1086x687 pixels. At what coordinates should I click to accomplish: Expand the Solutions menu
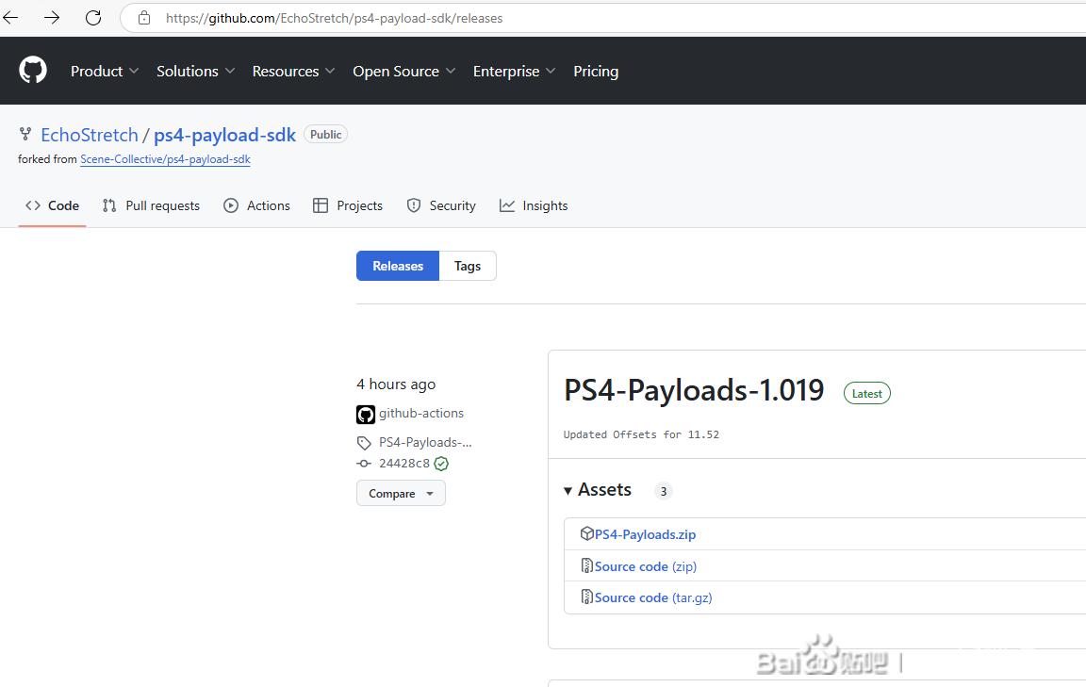(x=195, y=72)
